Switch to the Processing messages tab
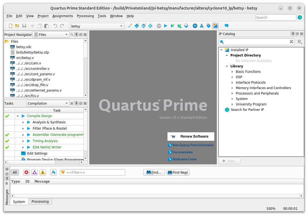This screenshot has height=216, width=308. (x=40, y=202)
